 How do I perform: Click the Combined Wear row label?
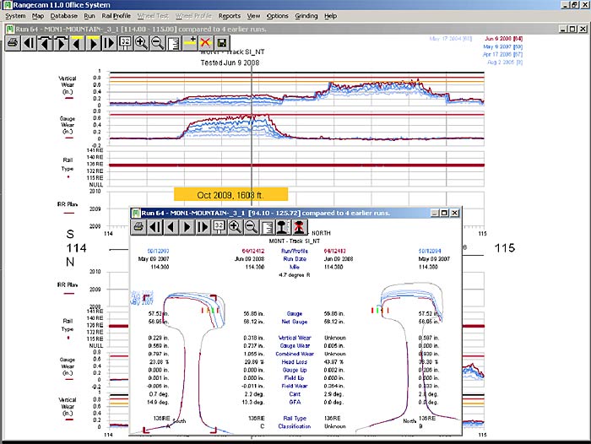(295, 354)
